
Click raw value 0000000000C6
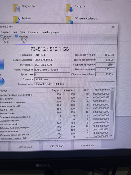pos(101,133)
